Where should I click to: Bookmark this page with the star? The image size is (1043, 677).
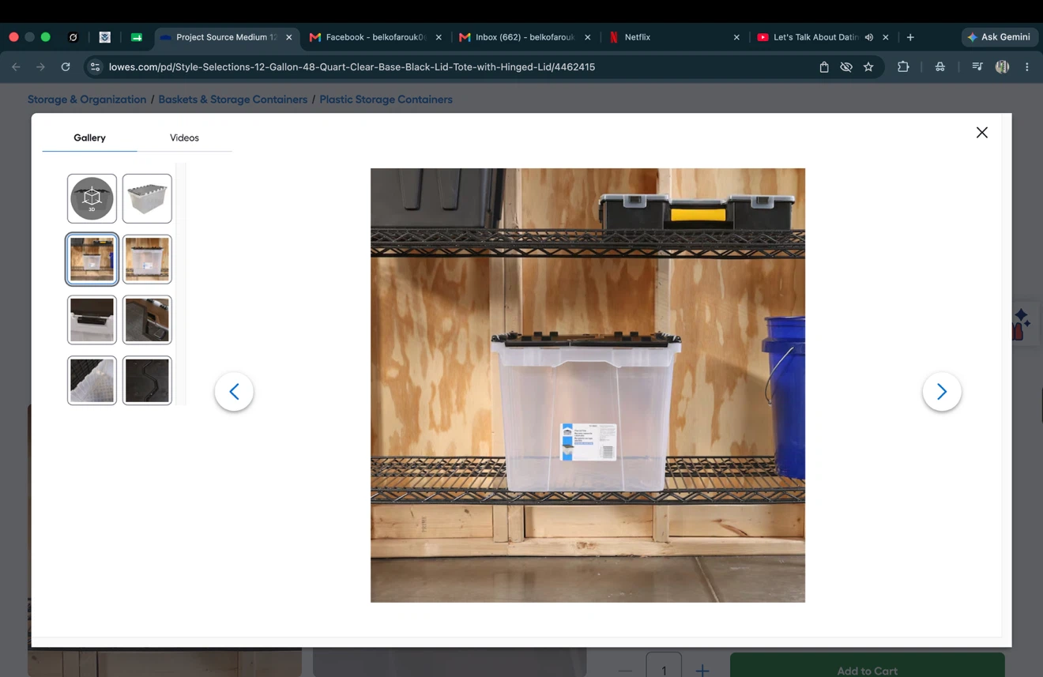point(868,67)
